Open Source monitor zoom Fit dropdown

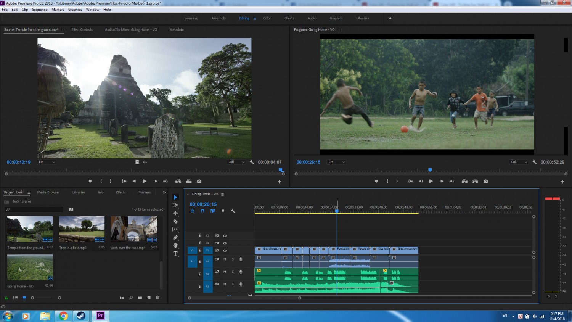(x=47, y=162)
